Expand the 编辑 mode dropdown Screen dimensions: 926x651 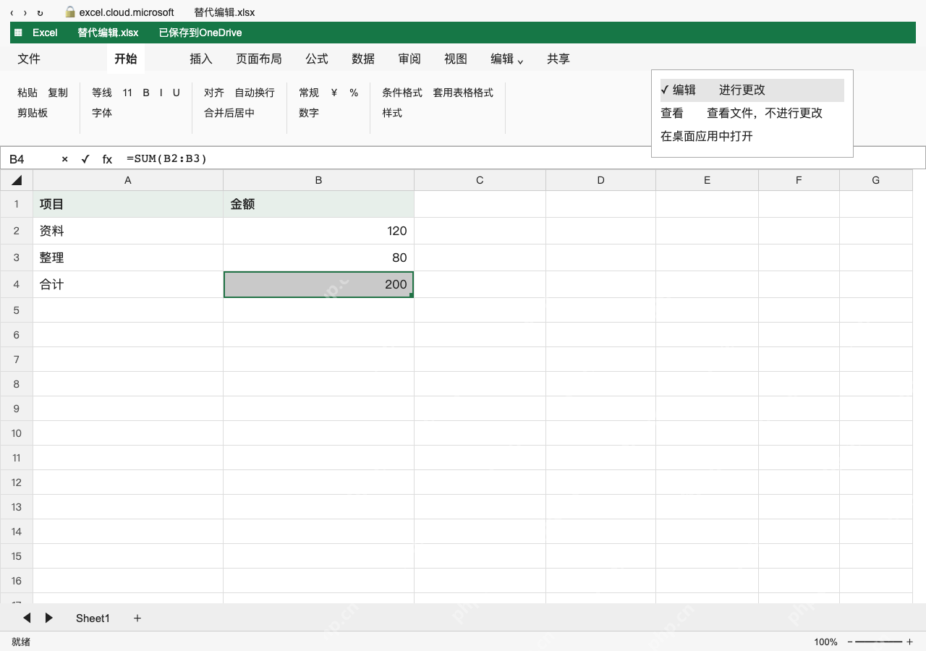click(x=507, y=59)
